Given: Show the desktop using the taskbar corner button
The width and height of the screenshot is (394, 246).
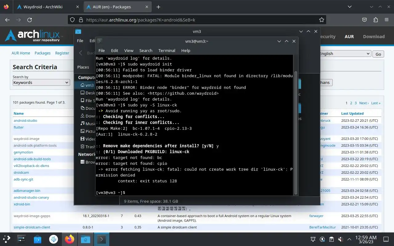Looking at the screenshot, I should (386, 239).
